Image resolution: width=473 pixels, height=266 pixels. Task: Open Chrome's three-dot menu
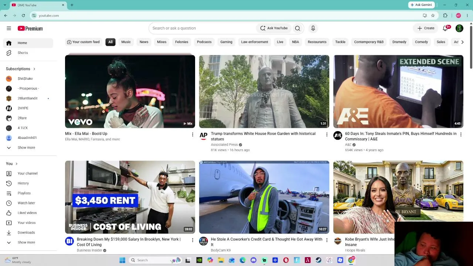tap(467, 16)
